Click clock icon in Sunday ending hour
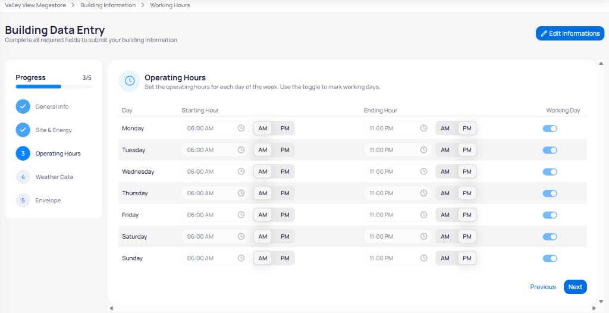This screenshot has height=313, width=609. [423, 258]
